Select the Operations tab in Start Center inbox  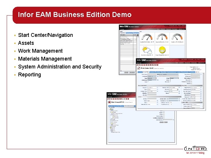pos(123,33)
